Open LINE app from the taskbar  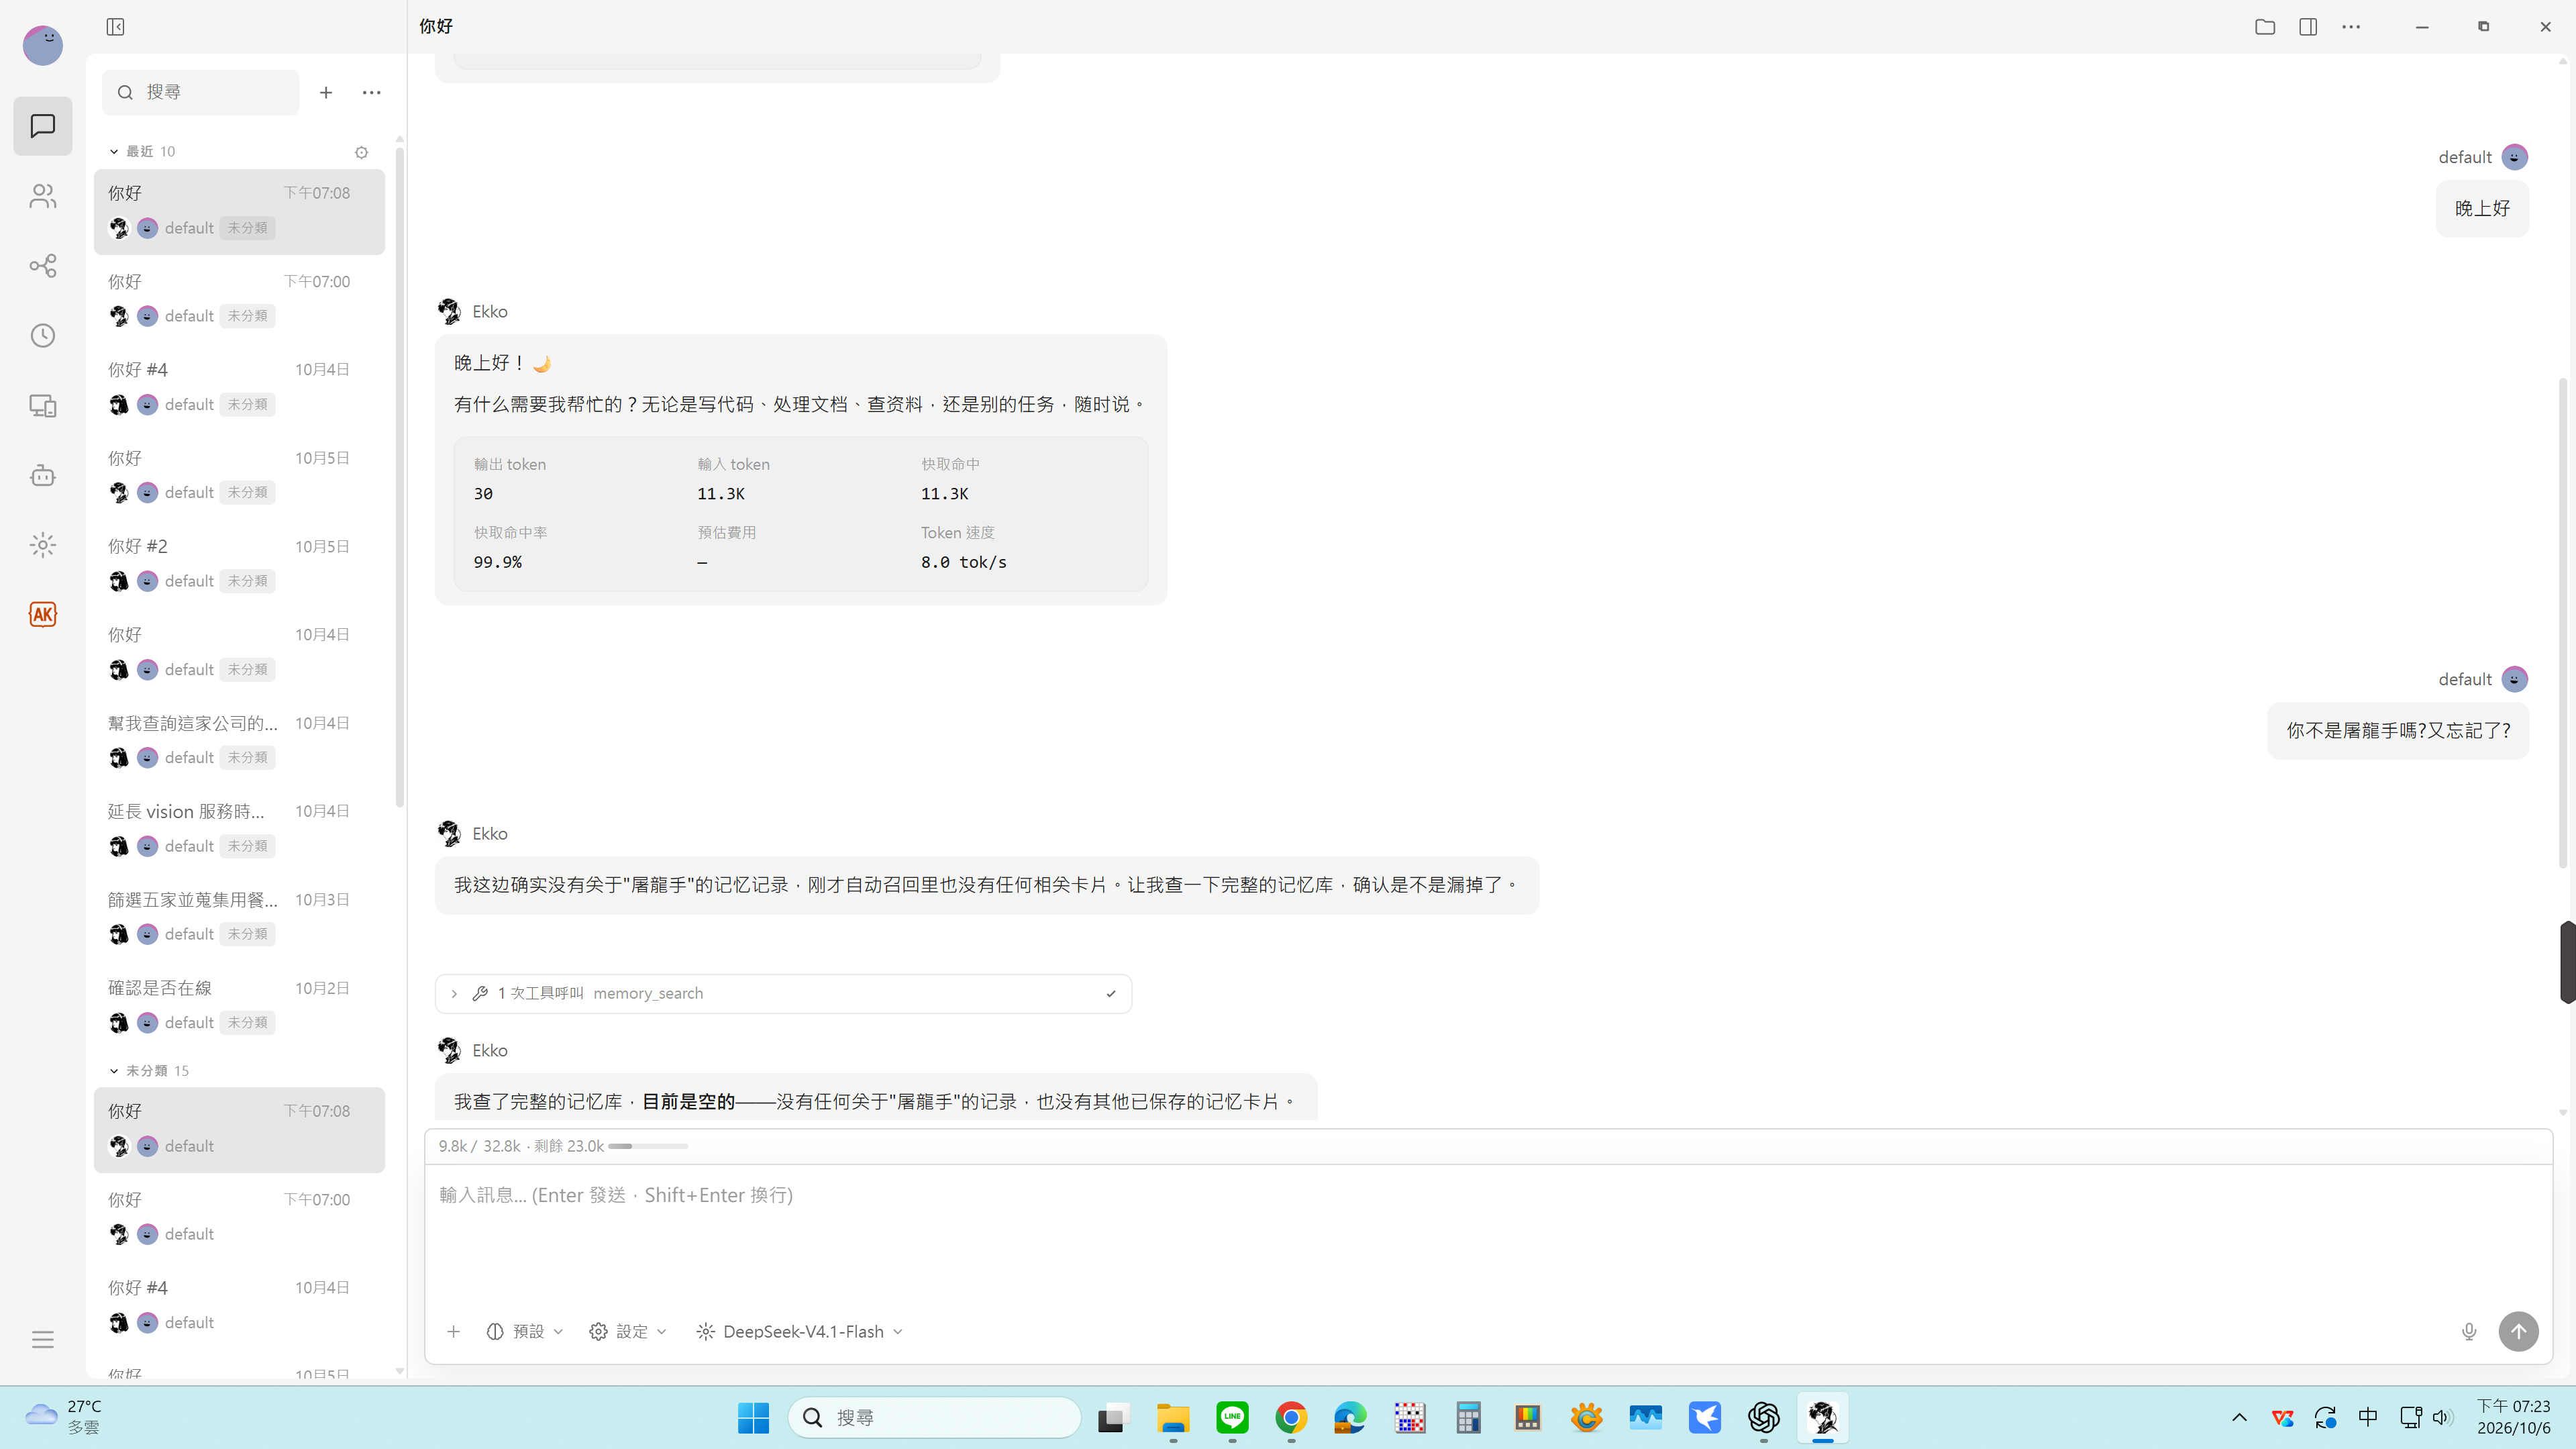(1232, 1418)
